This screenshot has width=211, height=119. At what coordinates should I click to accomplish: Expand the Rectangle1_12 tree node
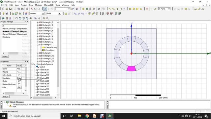point(38,61)
